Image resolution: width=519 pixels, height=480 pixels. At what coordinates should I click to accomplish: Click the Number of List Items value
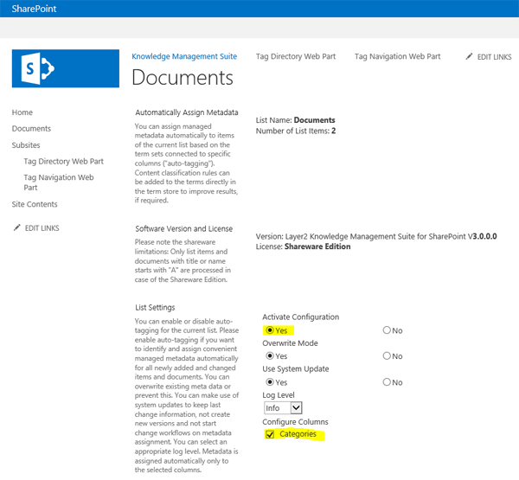click(x=334, y=131)
